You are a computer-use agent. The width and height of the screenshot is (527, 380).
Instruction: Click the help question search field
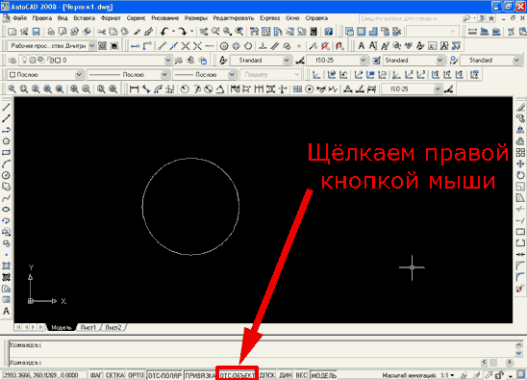pos(409,18)
